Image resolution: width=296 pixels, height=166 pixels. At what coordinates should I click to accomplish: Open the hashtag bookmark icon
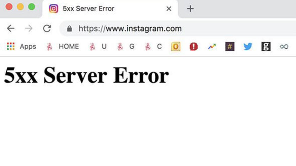[x=230, y=47]
